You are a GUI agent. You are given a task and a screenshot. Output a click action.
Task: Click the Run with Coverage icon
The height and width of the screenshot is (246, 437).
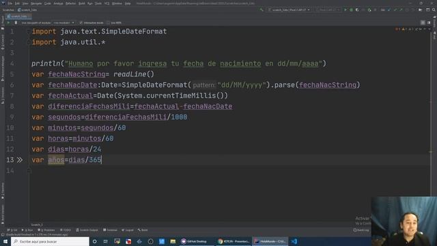(x=357, y=10)
